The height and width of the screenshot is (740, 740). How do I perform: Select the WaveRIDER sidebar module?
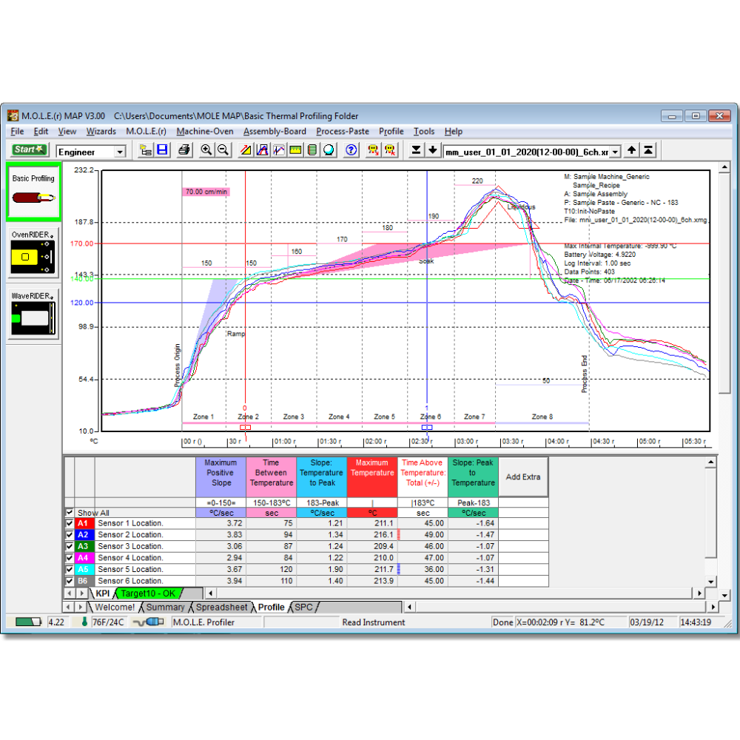pyautogui.click(x=33, y=314)
